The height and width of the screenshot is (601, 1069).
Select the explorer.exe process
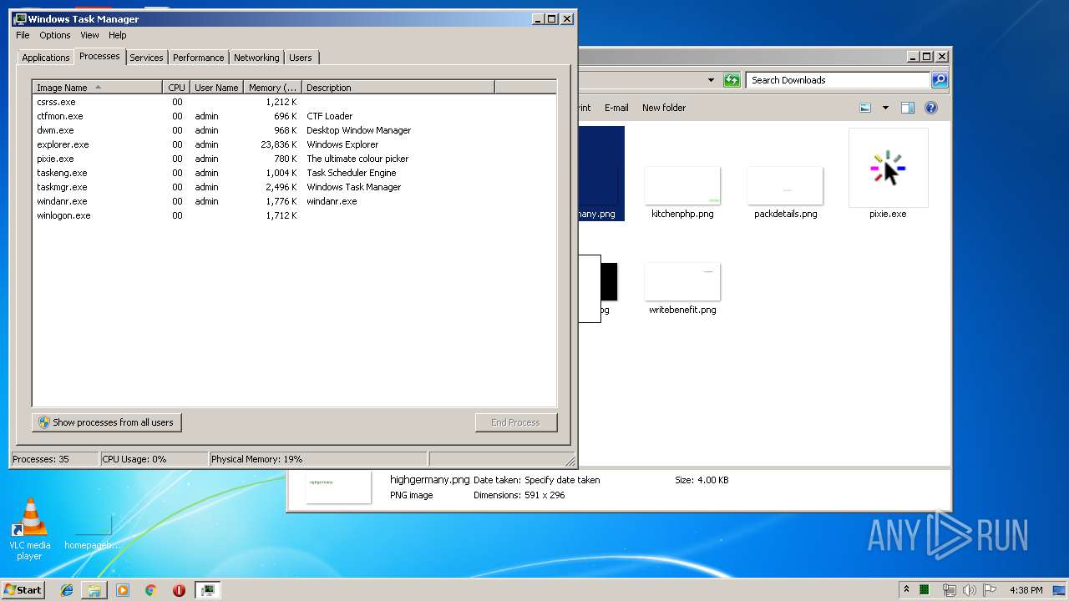[294, 144]
